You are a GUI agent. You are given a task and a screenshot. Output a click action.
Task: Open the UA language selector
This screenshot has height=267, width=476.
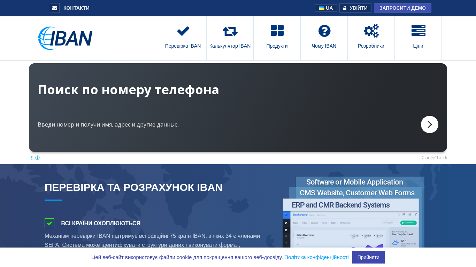(x=326, y=8)
